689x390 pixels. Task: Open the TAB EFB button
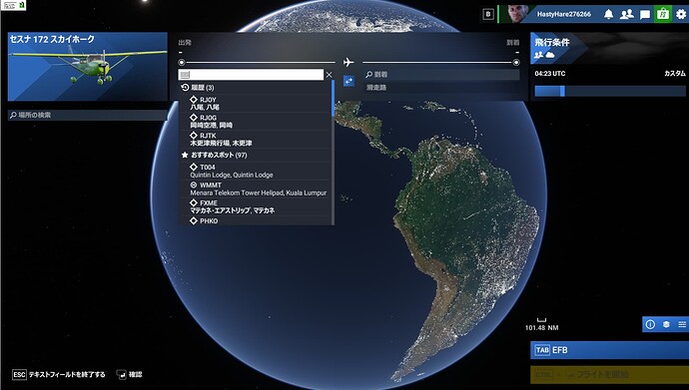tap(609, 350)
